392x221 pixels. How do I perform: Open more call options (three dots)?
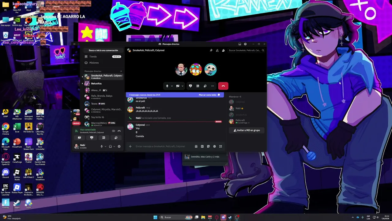(213, 86)
